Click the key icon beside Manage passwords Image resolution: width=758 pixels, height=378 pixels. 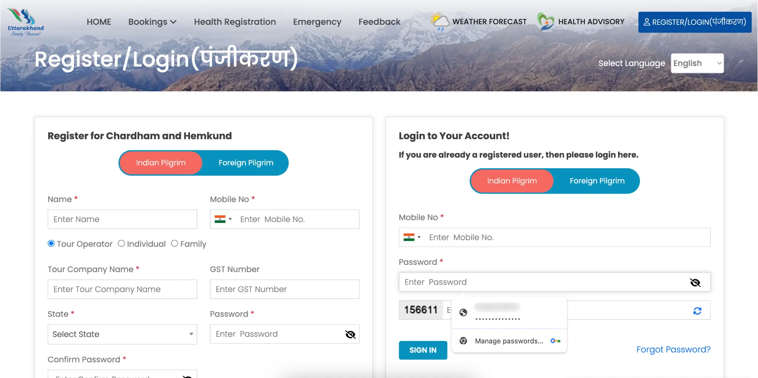pos(555,341)
